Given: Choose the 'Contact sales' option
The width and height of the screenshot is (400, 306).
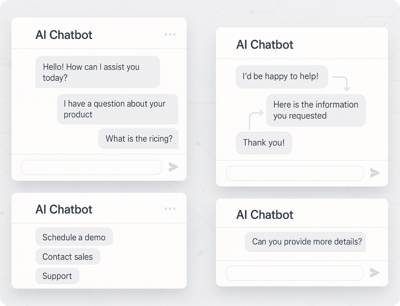Looking at the screenshot, I should [x=68, y=257].
